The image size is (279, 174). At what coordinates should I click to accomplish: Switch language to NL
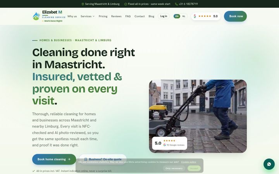184,16
